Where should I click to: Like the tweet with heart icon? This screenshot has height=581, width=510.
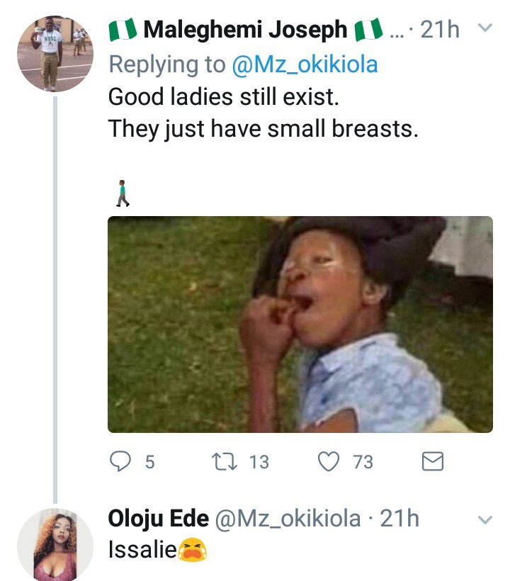[x=329, y=462]
